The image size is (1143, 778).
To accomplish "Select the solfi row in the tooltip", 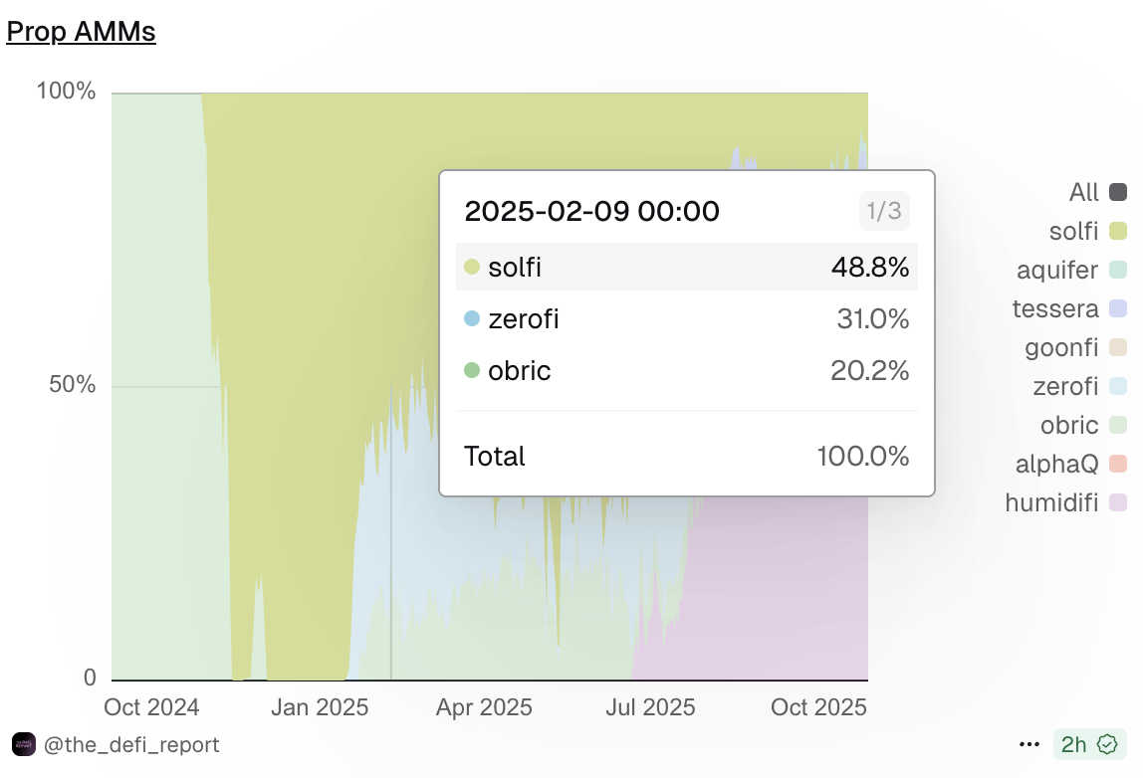I will click(686, 267).
